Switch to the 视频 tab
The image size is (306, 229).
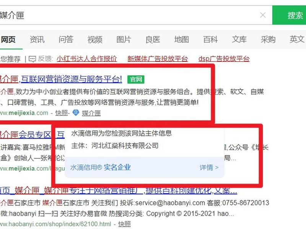tap(95, 40)
